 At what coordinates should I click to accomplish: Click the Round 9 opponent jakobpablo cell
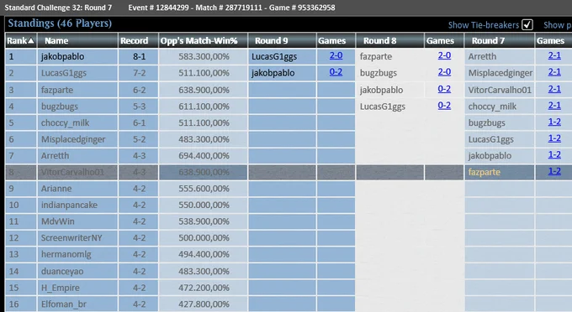click(x=282, y=73)
